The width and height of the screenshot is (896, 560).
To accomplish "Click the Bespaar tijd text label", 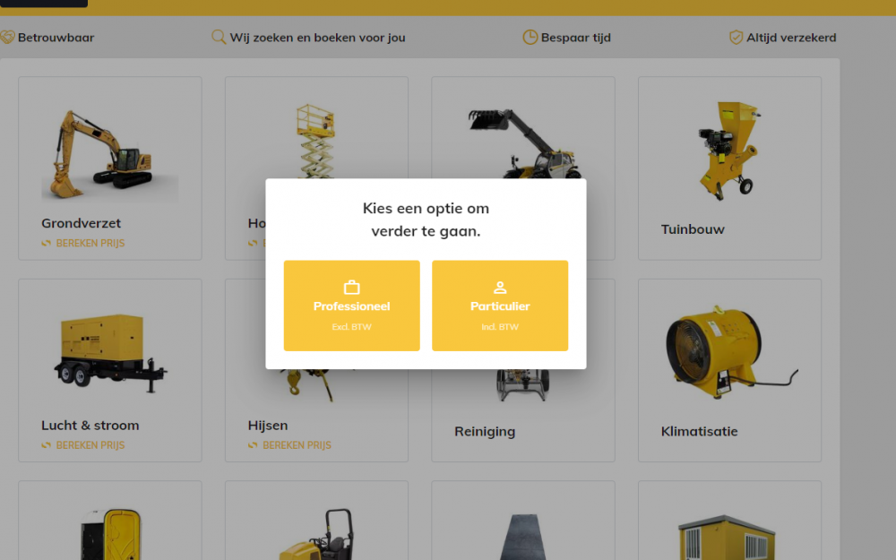I will (x=576, y=37).
